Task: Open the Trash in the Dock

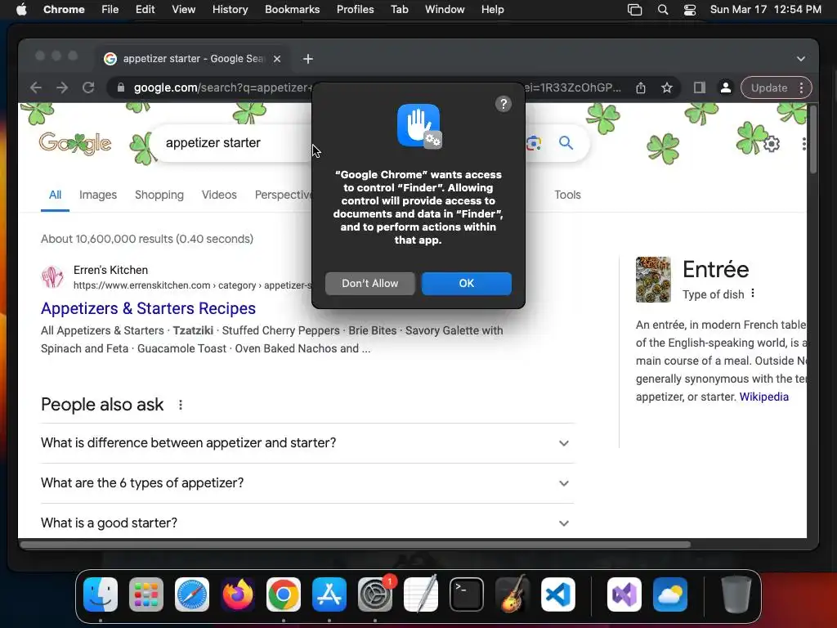Action: pyautogui.click(x=736, y=594)
